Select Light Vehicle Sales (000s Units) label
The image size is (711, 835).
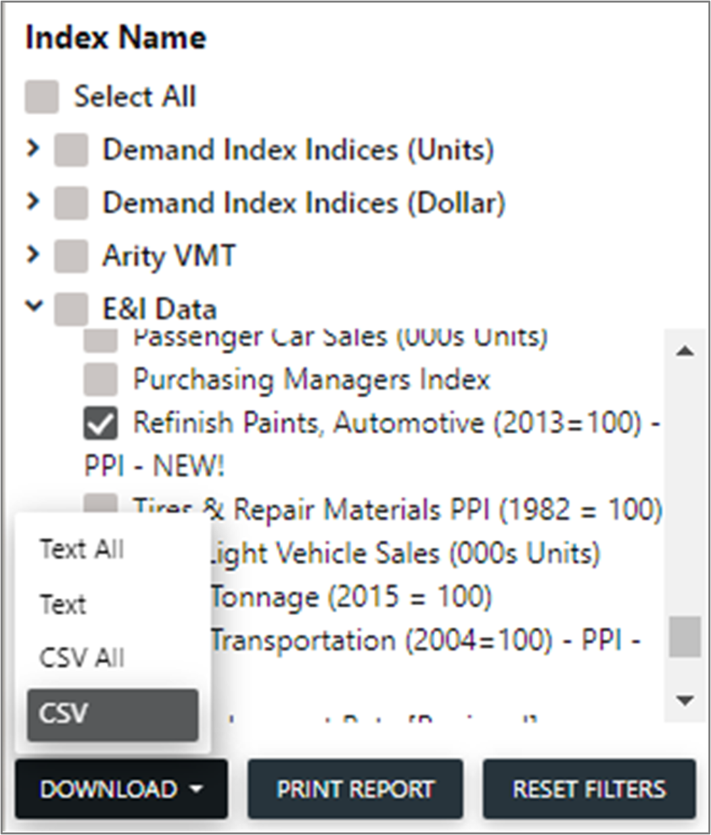[404, 554]
